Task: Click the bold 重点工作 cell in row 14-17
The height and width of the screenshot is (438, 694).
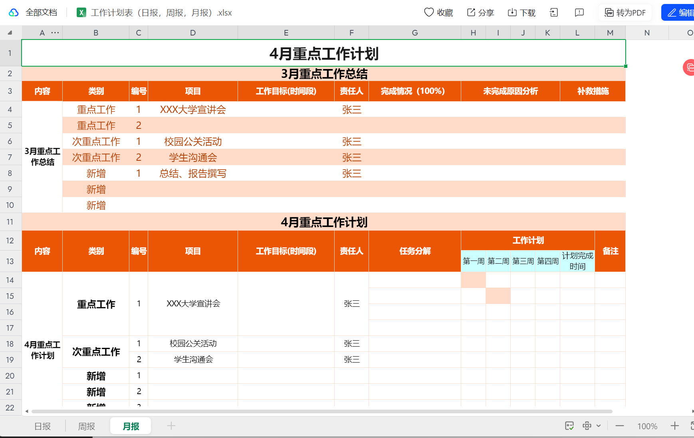Action: (x=96, y=304)
